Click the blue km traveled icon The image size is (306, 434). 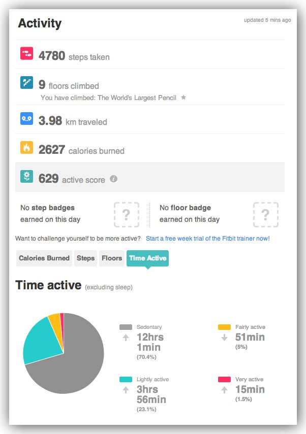click(x=27, y=119)
